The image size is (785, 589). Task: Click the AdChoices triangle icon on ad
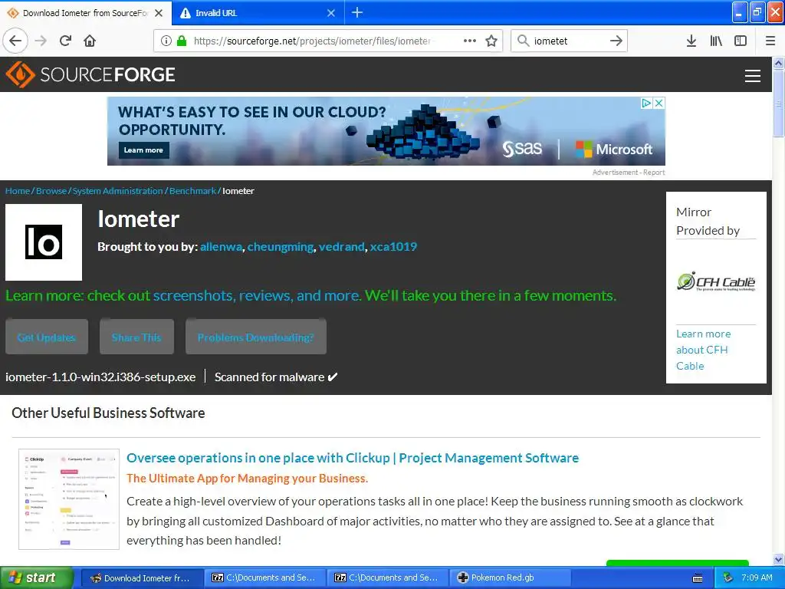[646, 104]
